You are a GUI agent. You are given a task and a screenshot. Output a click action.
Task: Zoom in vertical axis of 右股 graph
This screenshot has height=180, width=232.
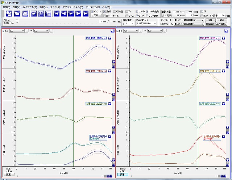(228, 62)
